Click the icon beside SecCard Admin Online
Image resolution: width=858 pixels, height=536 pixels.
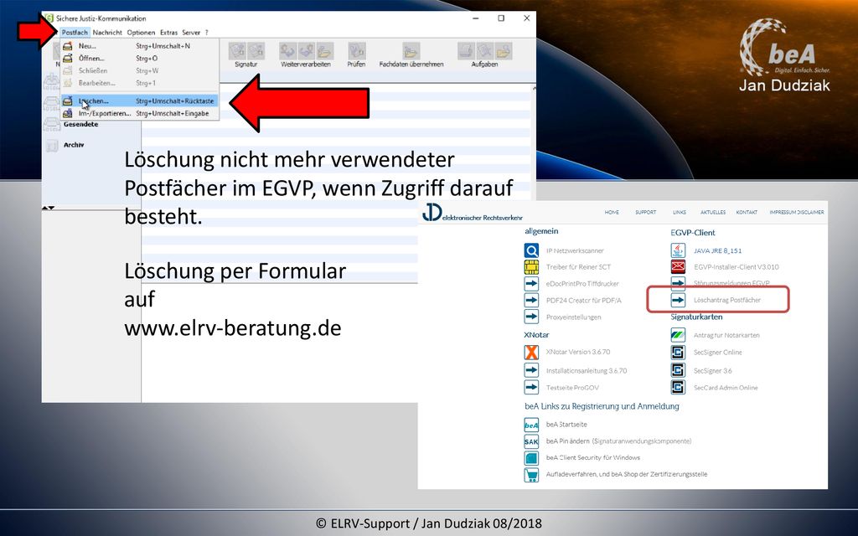tap(678, 387)
